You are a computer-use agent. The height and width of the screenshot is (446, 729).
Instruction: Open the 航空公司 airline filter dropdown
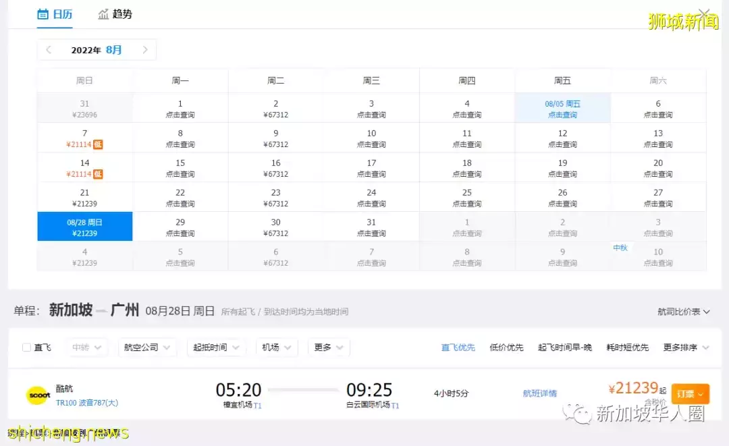click(147, 347)
